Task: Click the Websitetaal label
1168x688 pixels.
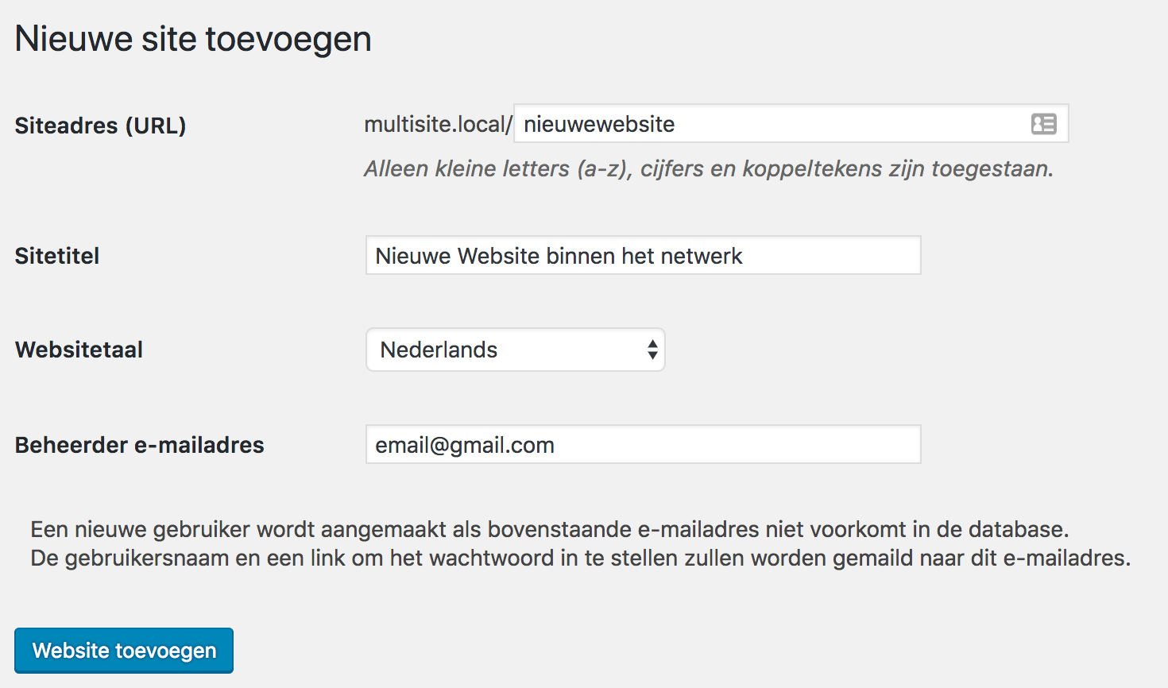Action: pos(79,350)
